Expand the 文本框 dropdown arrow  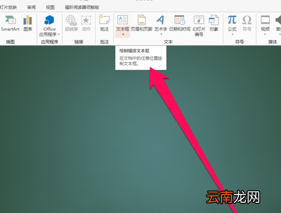(x=123, y=34)
